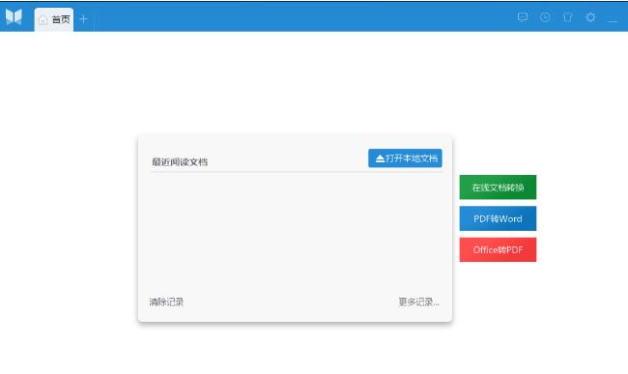This screenshot has width=628, height=374.
Task: Open the skin (shirt) icon
Action: [x=567, y=17]
